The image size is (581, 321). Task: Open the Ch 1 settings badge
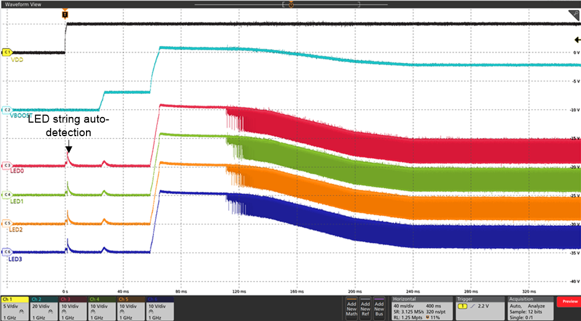click(x=15, y=306)
